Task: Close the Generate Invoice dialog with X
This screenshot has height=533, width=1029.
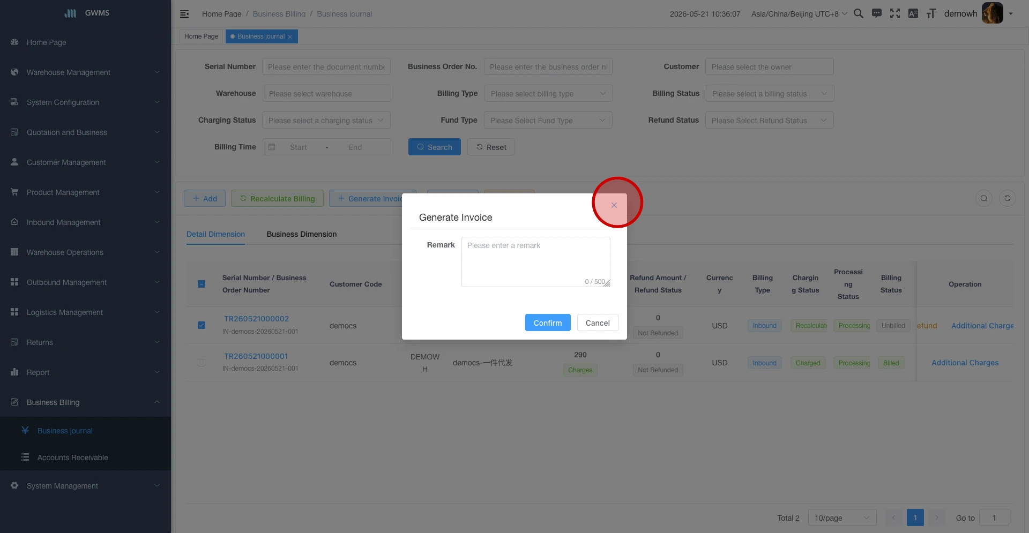Action: pyautogui.click(x=614, y=205)
